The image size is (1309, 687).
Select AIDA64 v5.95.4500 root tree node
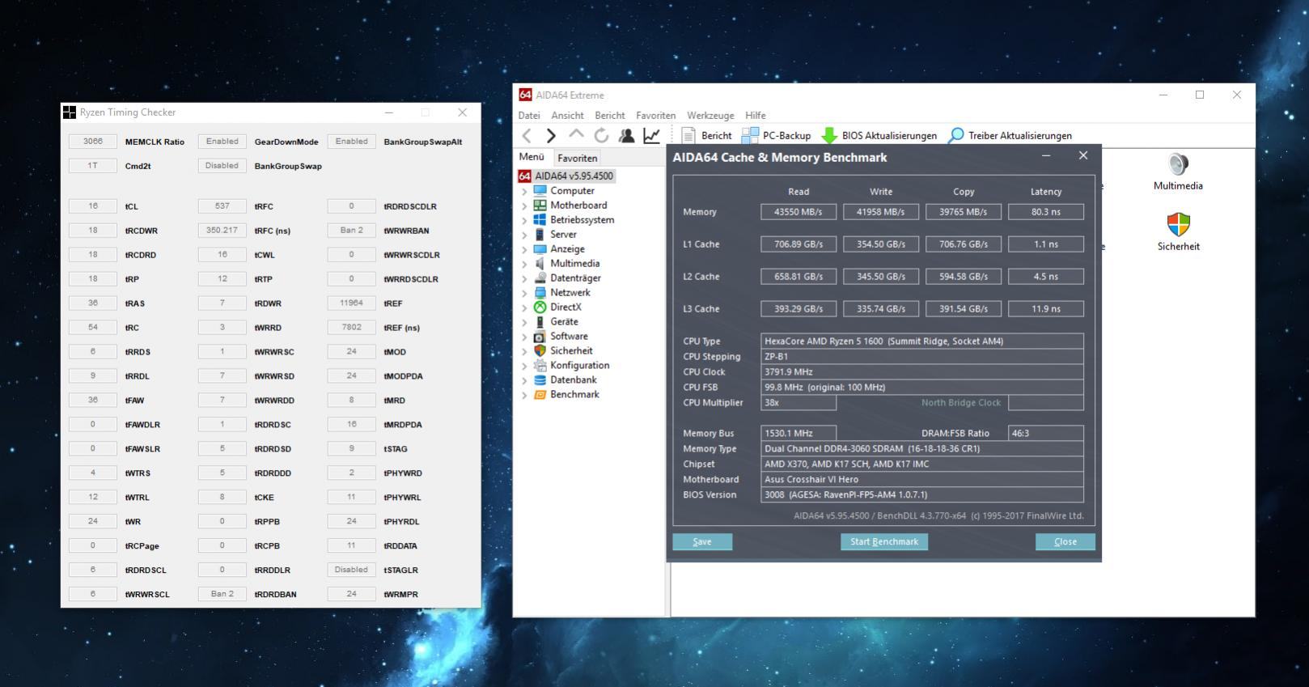[566, 176]
